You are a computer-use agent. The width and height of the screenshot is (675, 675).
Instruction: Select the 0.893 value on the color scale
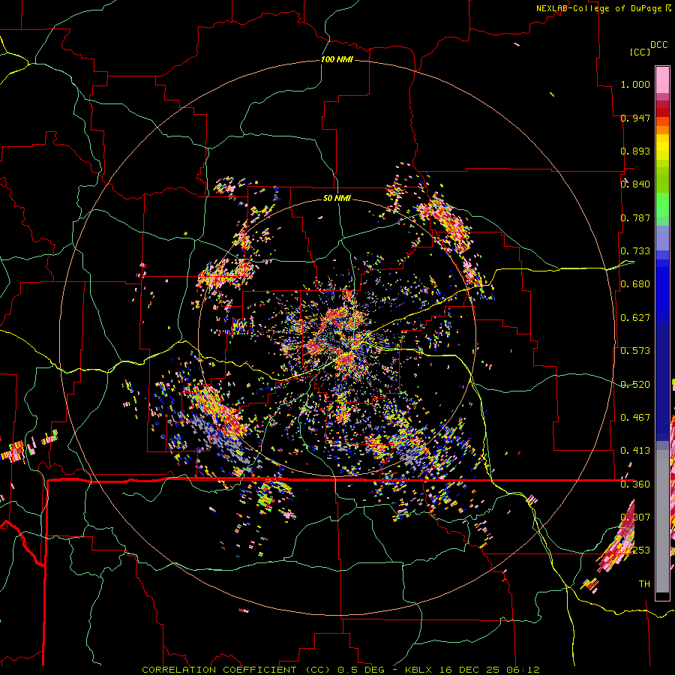coord(635,151)
